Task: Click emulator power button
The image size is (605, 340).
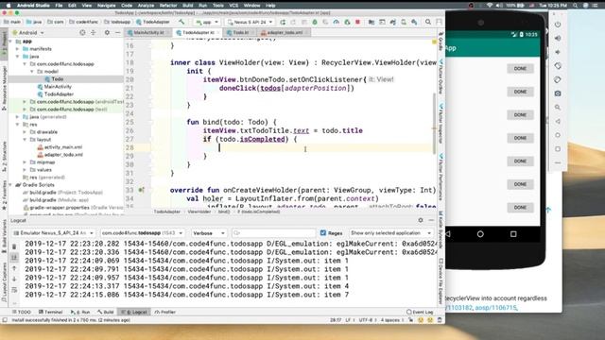Action: point(558,25)
